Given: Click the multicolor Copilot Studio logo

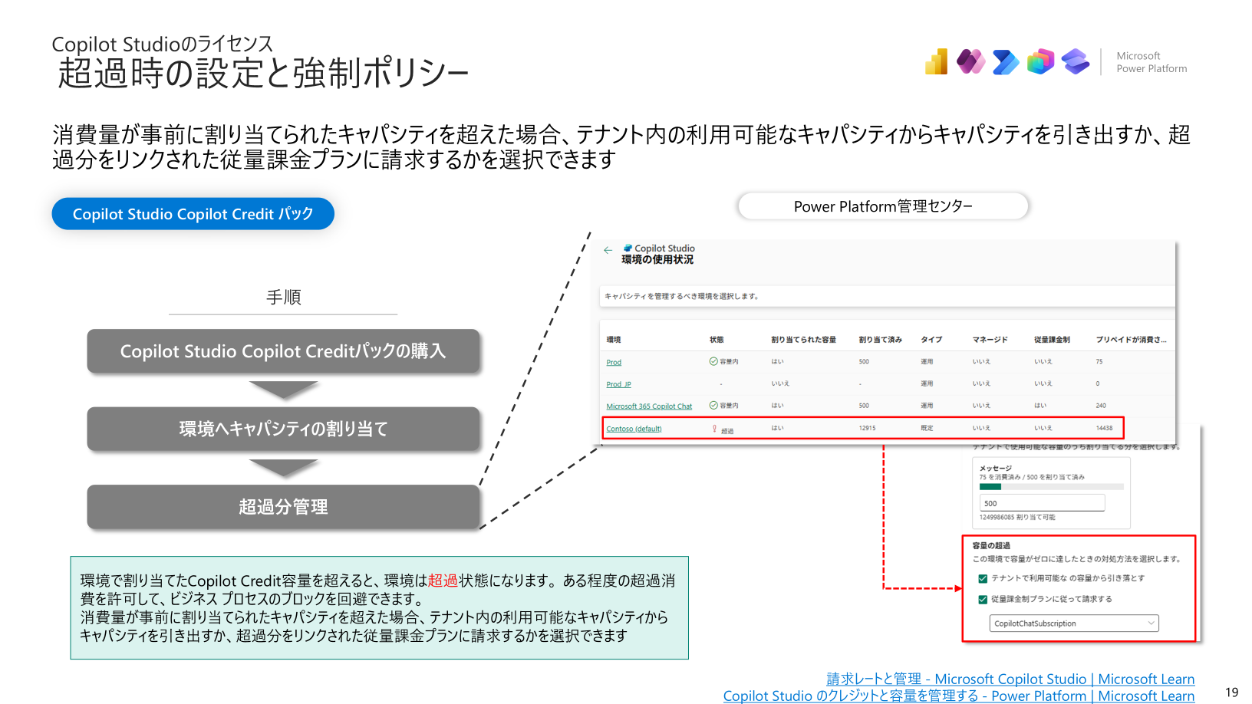Looking at the screenshot, I should 1041,62.
